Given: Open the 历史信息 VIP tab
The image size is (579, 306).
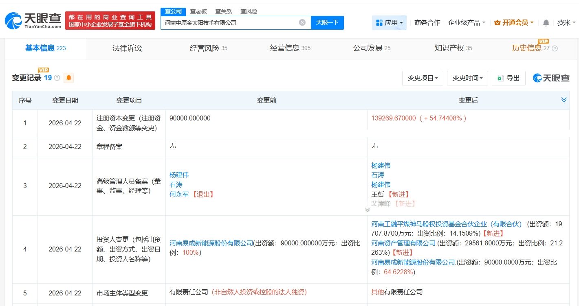Looking at the screenshot, I should 531,48.
